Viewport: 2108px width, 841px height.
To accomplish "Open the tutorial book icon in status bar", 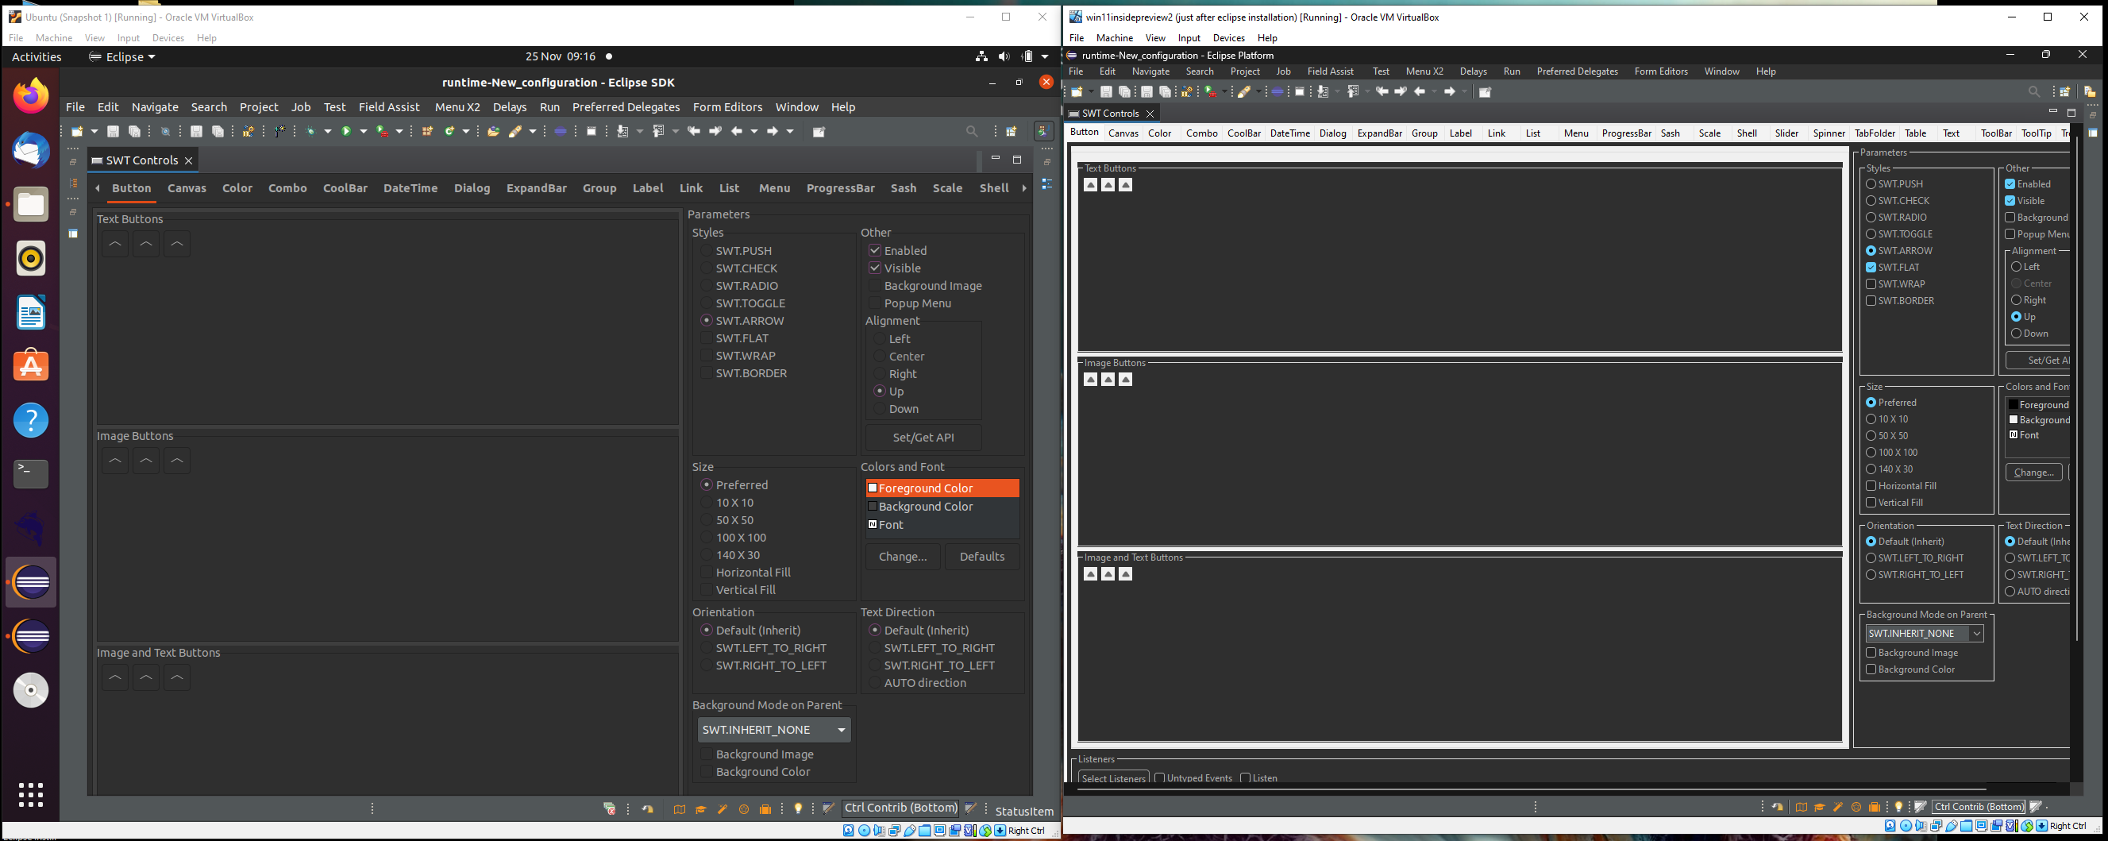I will 679,808.
